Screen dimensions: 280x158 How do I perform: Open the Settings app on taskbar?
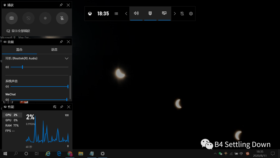point(102,154)
